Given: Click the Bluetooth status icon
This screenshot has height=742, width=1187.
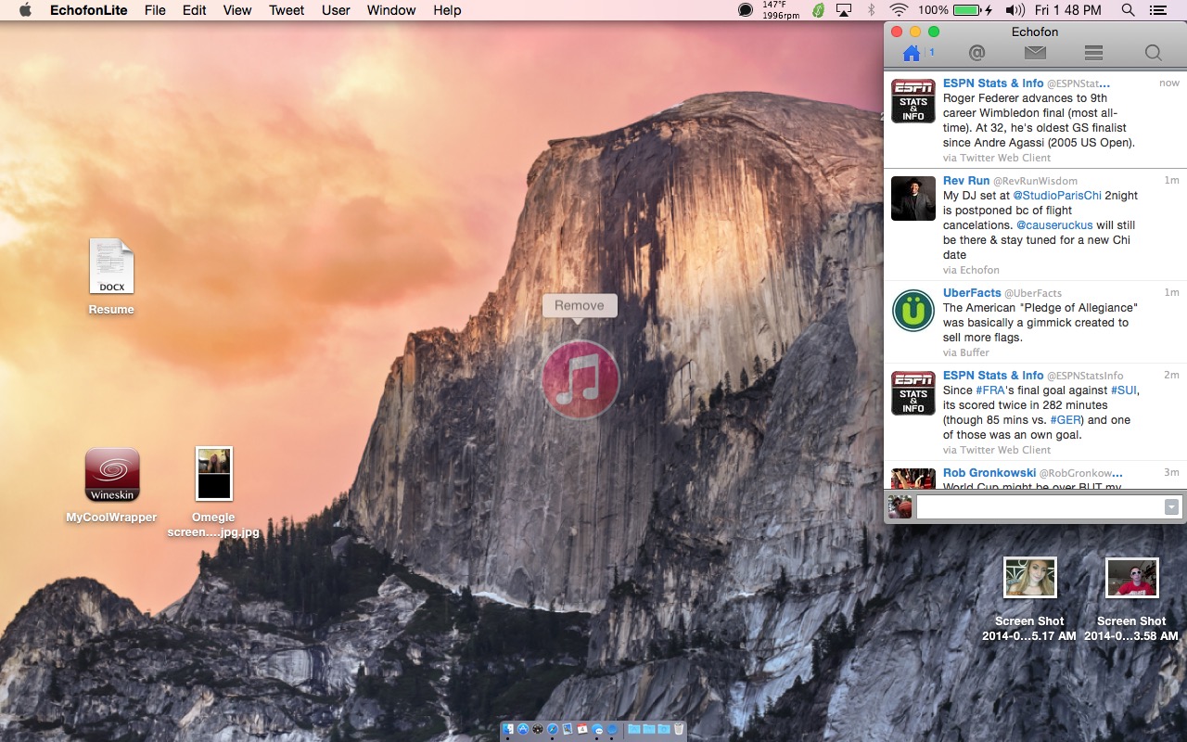Looking at the screenshot, I should click(871, 10).
